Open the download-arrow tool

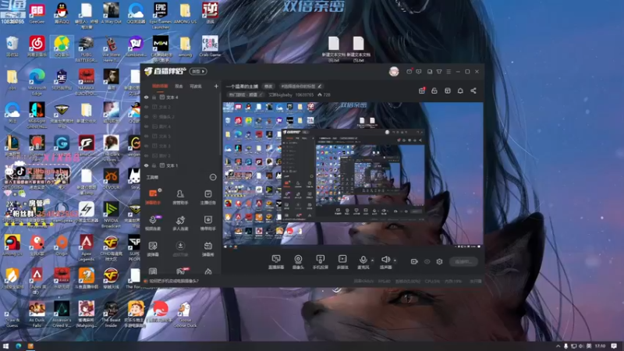pyautogui.click(x=180, y=249)
